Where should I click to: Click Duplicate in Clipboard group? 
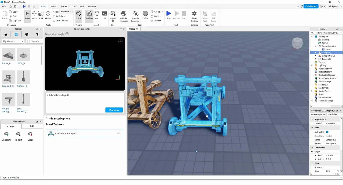pyautogui.click(x=15, y=21)
